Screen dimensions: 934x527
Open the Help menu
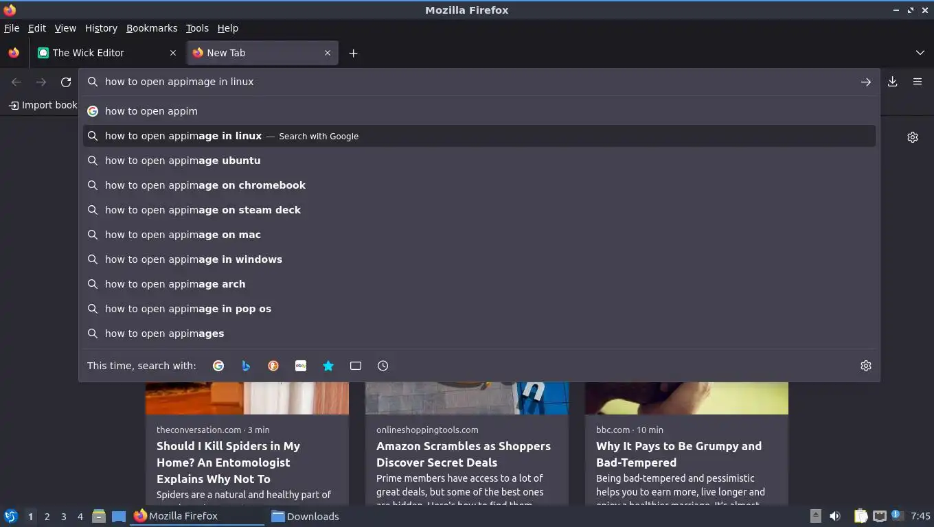(x=228, y=28)
